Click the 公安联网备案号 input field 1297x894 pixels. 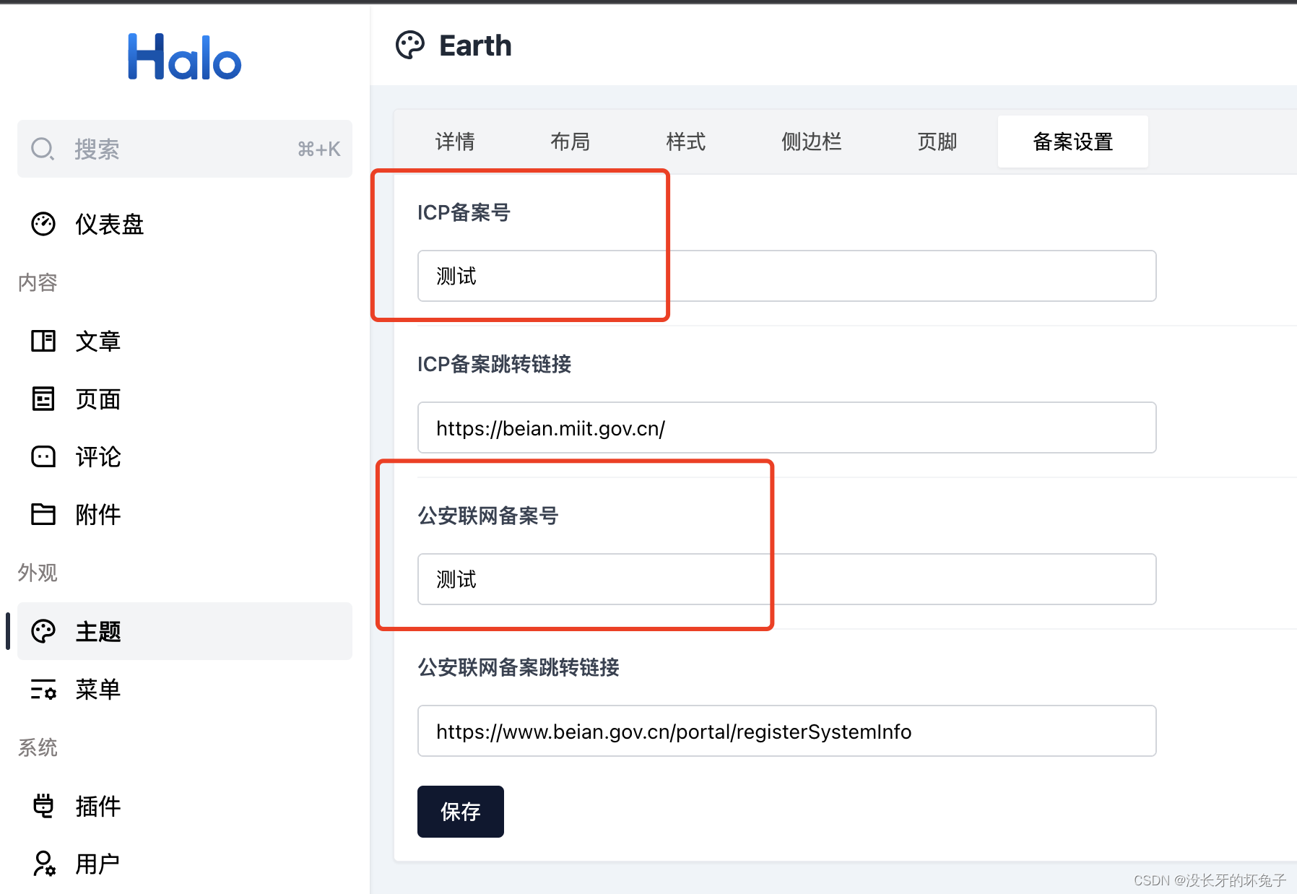787,579
